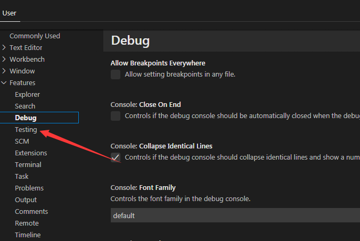Select the User settings tab

click(x=9, y=13)
